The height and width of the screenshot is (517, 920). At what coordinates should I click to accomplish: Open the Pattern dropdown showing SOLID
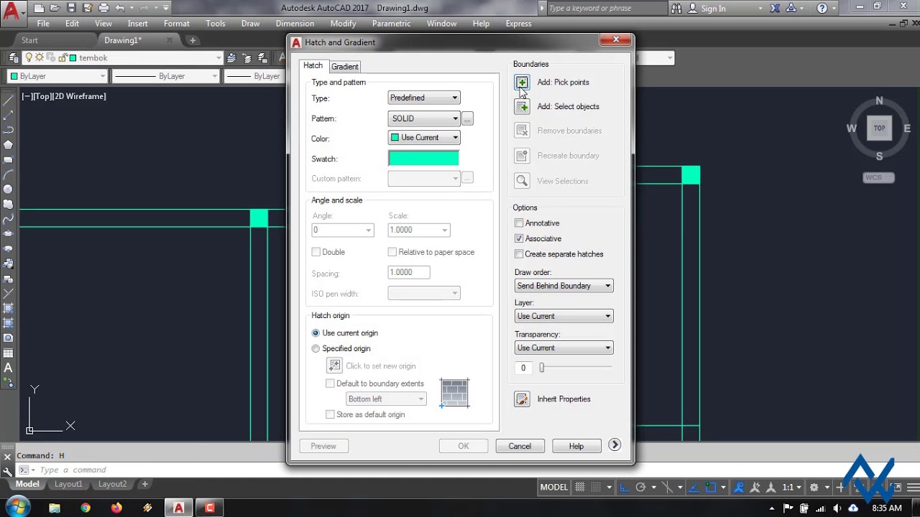pos(424,118)
